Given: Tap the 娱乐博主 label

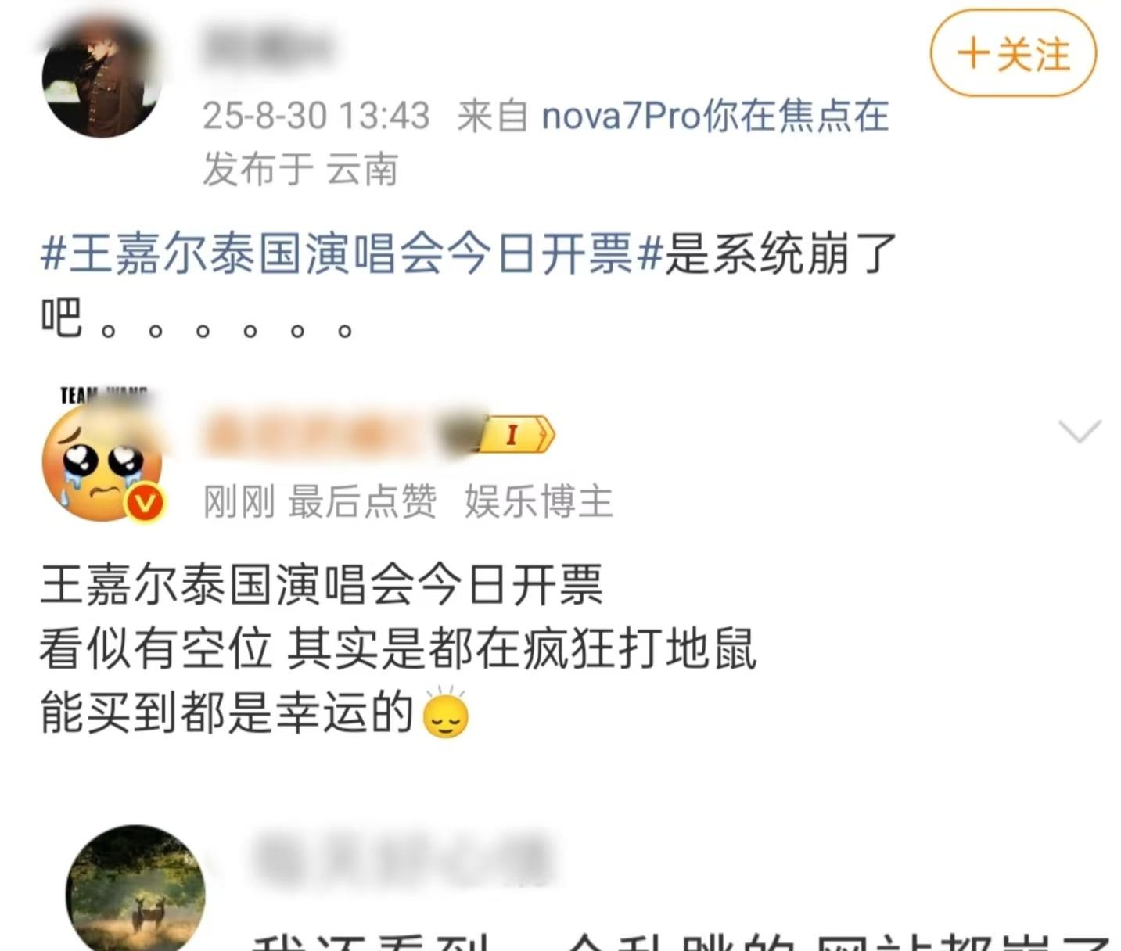Looking at the screenshot, I should 538,501.
